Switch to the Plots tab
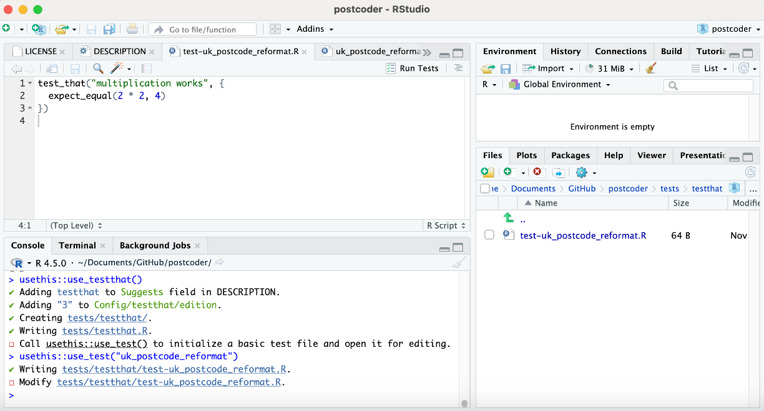 pos(527,156)
